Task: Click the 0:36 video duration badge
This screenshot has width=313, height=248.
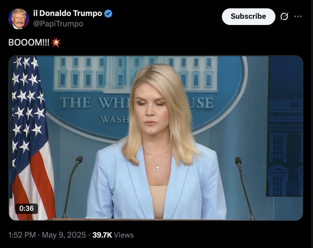Action: pyautogui.click(x=26, y=208)
